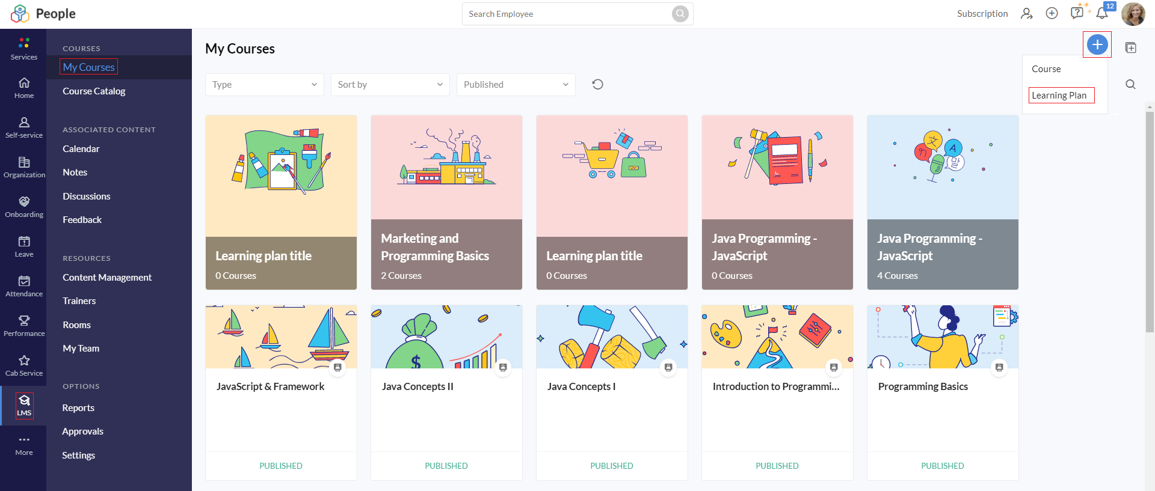Go to Home in sidebar
This screenshot has height=491, width=1155.
(24, 88)
